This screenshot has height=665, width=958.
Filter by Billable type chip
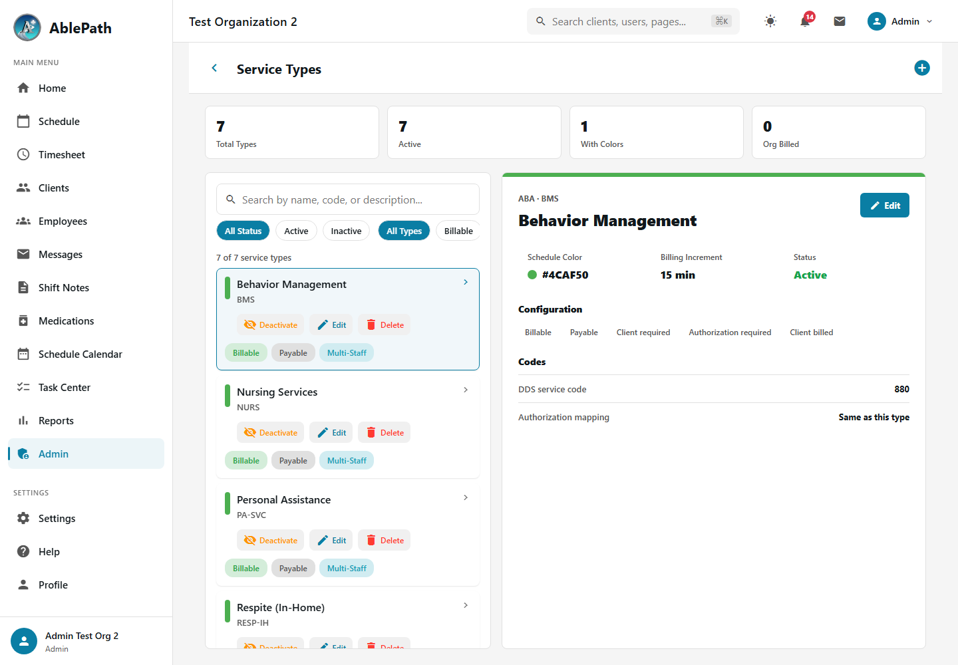click(x=458, y=231)
